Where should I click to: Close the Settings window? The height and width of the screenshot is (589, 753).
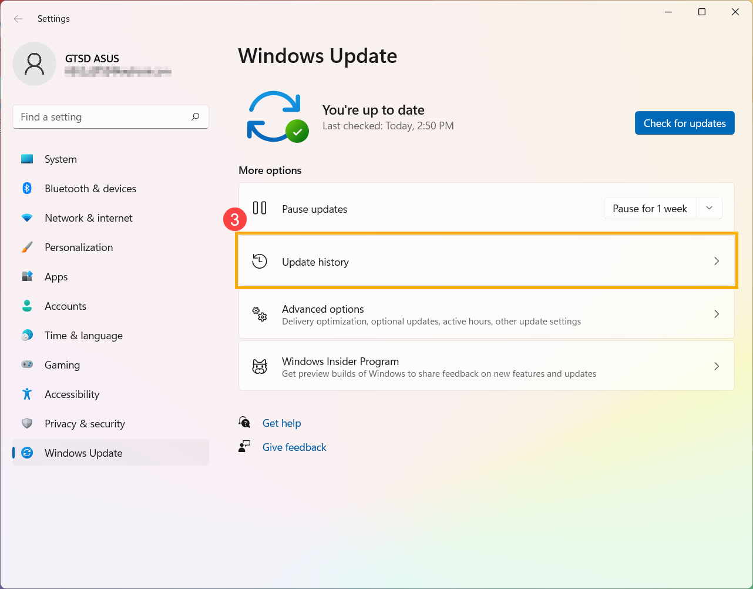735,12
